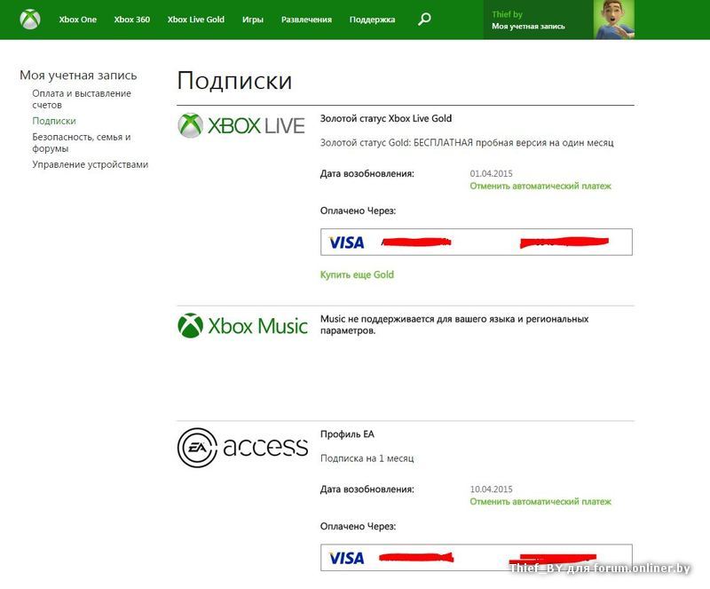Open Моя учетная запись in header
The width and height of the screenshot is (710, 589).
tap(528, 27)
